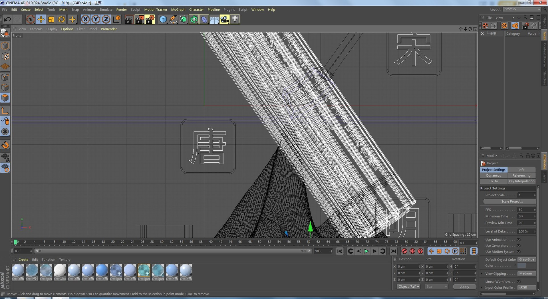Screen dimensions: 548x299
Task: Toggle Use Motion System checkbox
Action: (x=519, y=252)
